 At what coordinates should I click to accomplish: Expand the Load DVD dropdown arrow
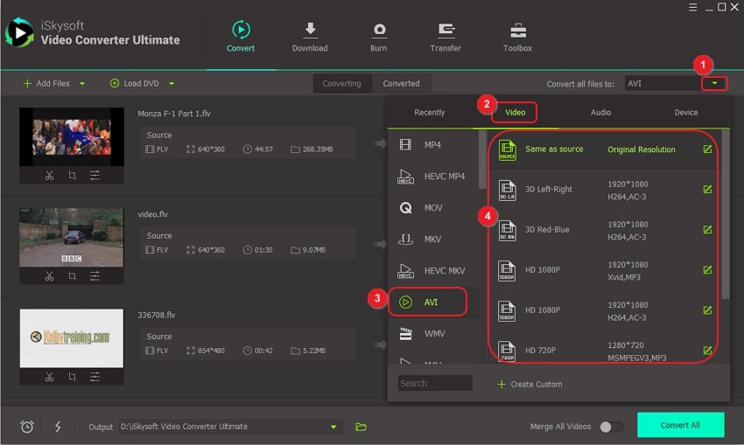click(x=172, y=83)
